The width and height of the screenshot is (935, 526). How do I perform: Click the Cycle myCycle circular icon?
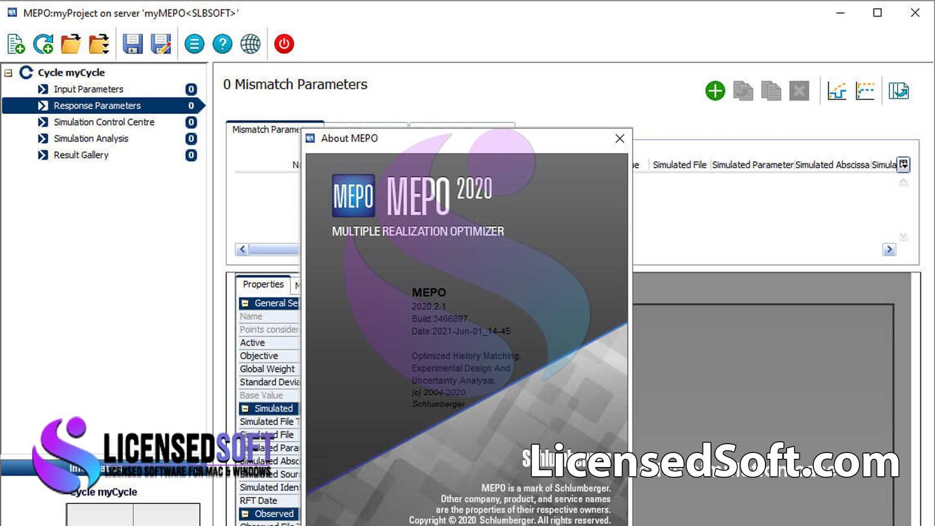pyautogui.click(x=26, y=72)
